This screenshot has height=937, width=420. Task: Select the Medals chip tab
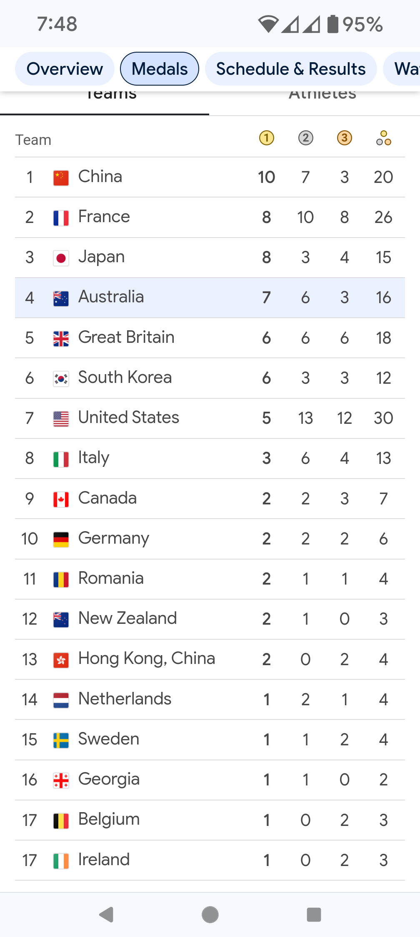160,69
